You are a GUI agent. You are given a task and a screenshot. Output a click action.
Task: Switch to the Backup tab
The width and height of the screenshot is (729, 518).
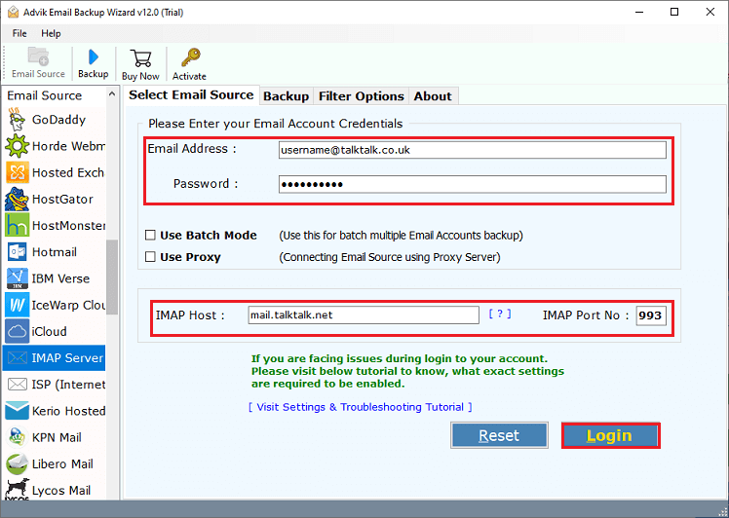pyautogui.click(x=286, y=96)
